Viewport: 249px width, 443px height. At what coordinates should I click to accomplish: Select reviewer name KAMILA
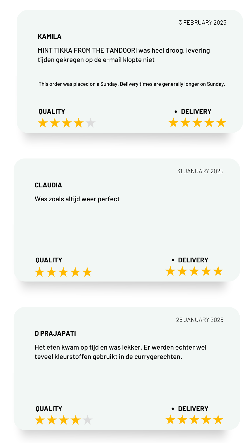(50, 37)
